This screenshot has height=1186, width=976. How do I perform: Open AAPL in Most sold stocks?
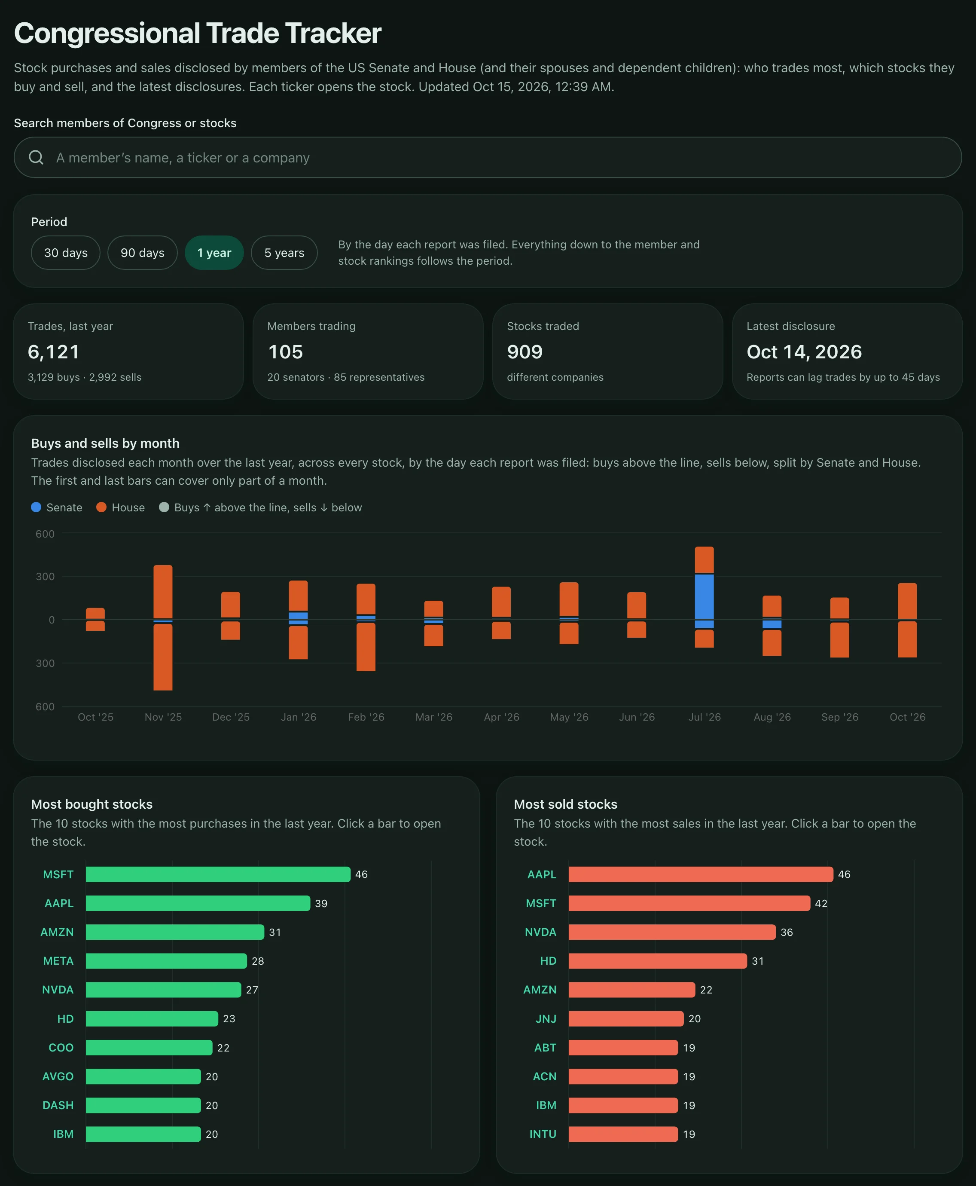click(701, 874)
